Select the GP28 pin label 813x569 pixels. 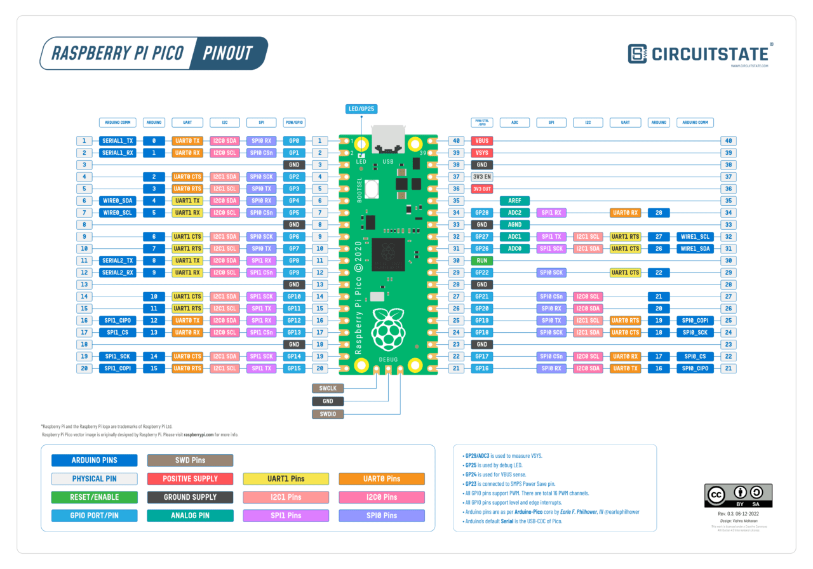pyautogui.click(x=481, y=212)
